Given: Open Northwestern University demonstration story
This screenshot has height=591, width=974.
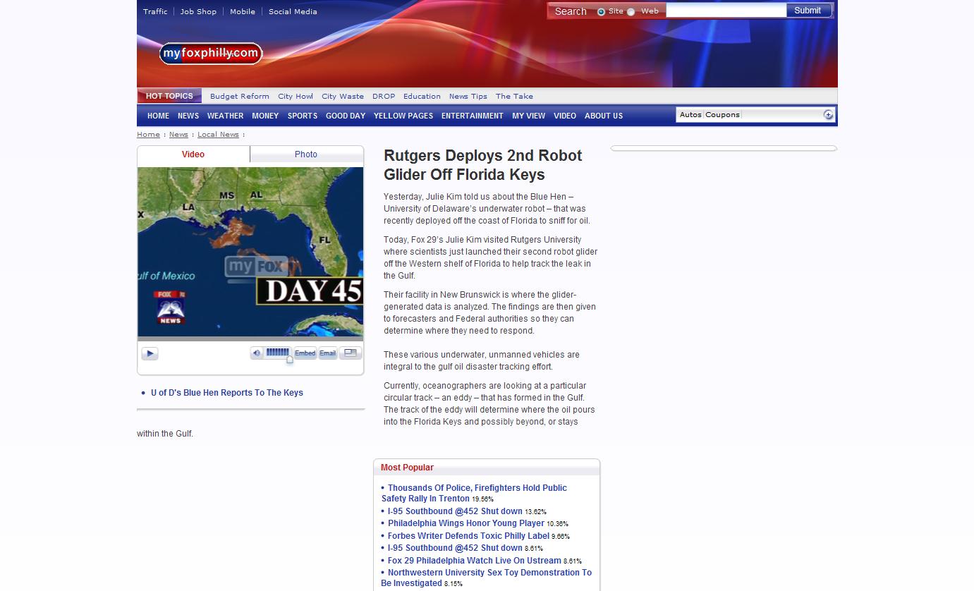Looking at the screenshot, I should coord(487,578).
